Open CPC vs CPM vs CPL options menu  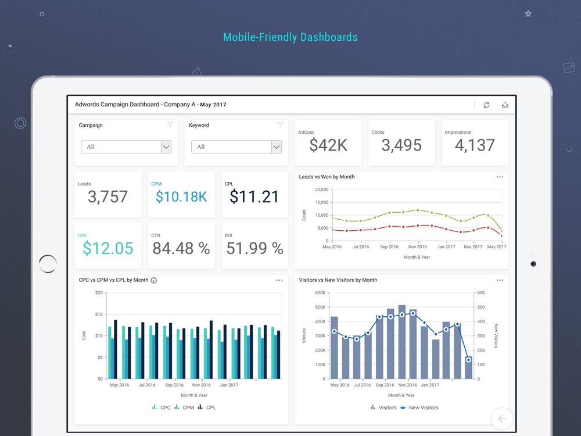279,280
